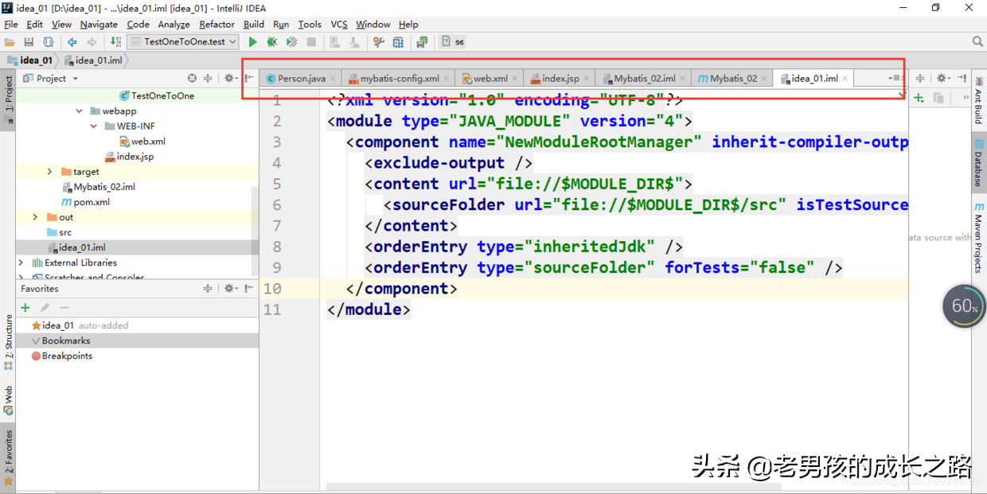Open Search Everywhere with the magnifier icon
Viewport: 987px width, 494px height.
click(977, 41)
